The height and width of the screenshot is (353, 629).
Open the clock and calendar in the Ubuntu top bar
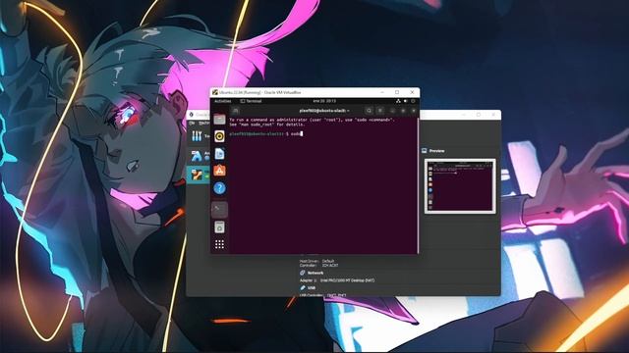tap(324, 101)
